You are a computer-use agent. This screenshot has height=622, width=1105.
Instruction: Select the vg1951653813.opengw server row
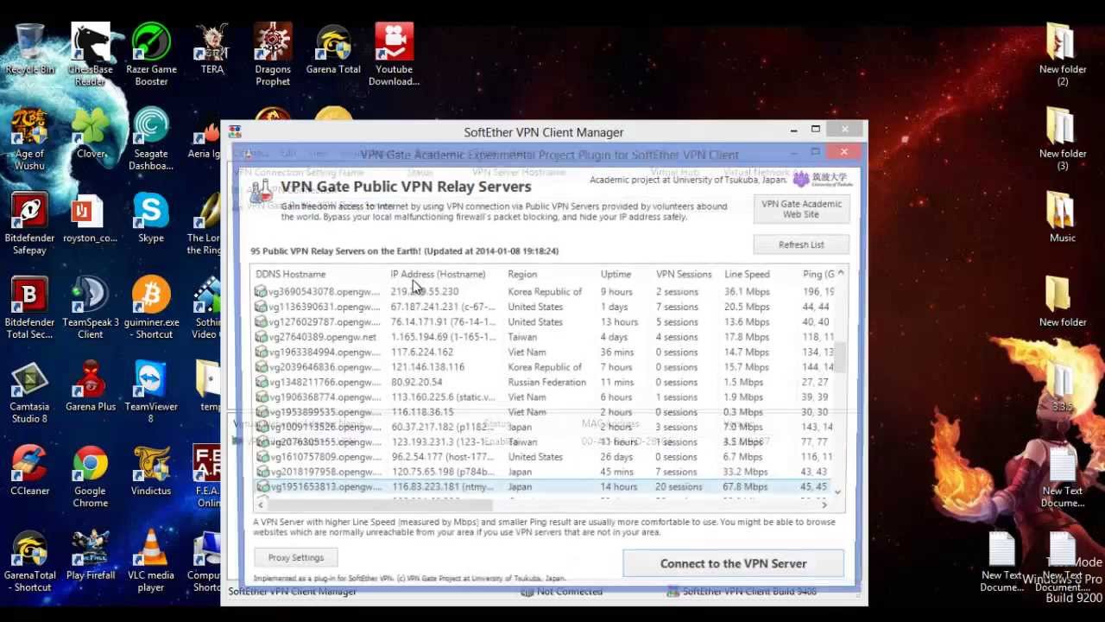tap(543, 487)
